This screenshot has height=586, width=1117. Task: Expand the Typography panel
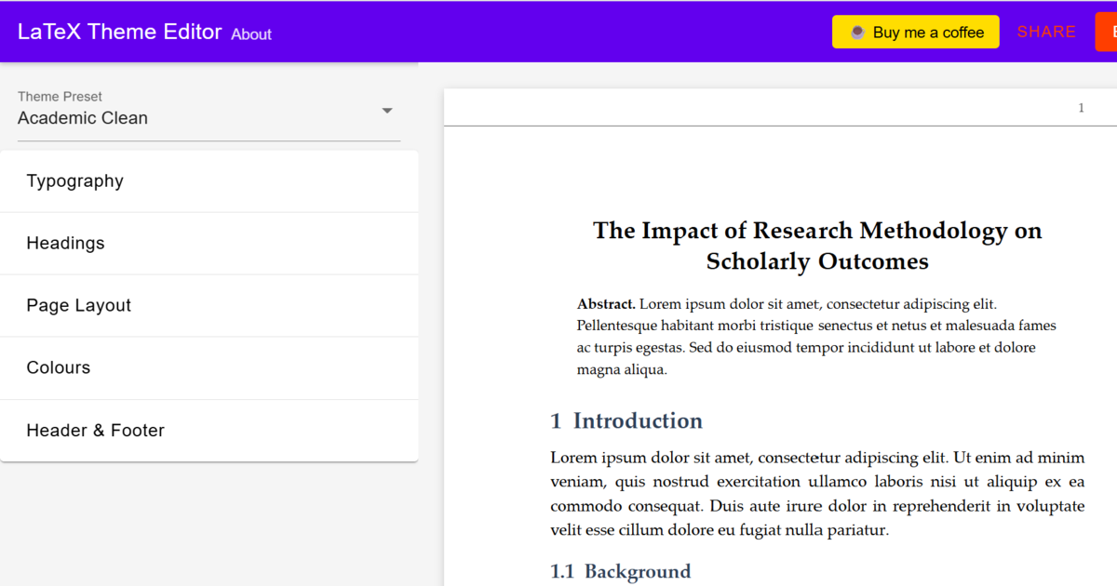click(209, 181)
